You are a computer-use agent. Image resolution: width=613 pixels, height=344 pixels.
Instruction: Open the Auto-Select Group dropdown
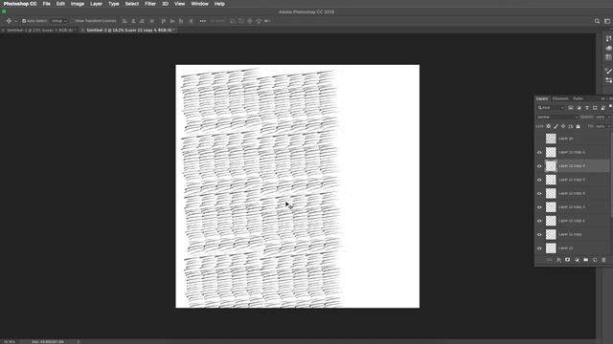point(58,21)
